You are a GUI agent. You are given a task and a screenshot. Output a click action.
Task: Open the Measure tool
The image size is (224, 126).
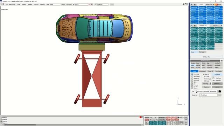210,14
